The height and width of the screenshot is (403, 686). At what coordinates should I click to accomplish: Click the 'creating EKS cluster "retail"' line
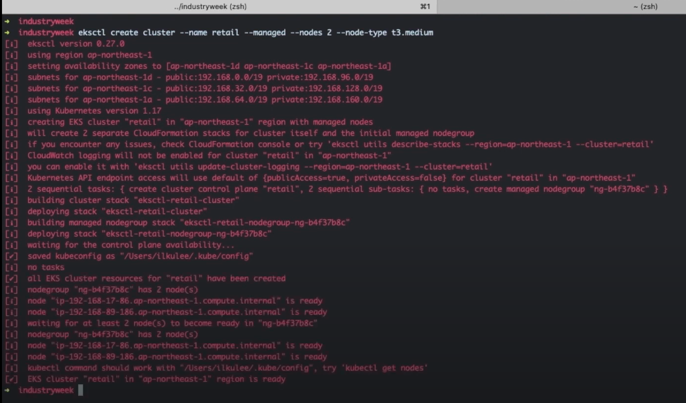189,122
